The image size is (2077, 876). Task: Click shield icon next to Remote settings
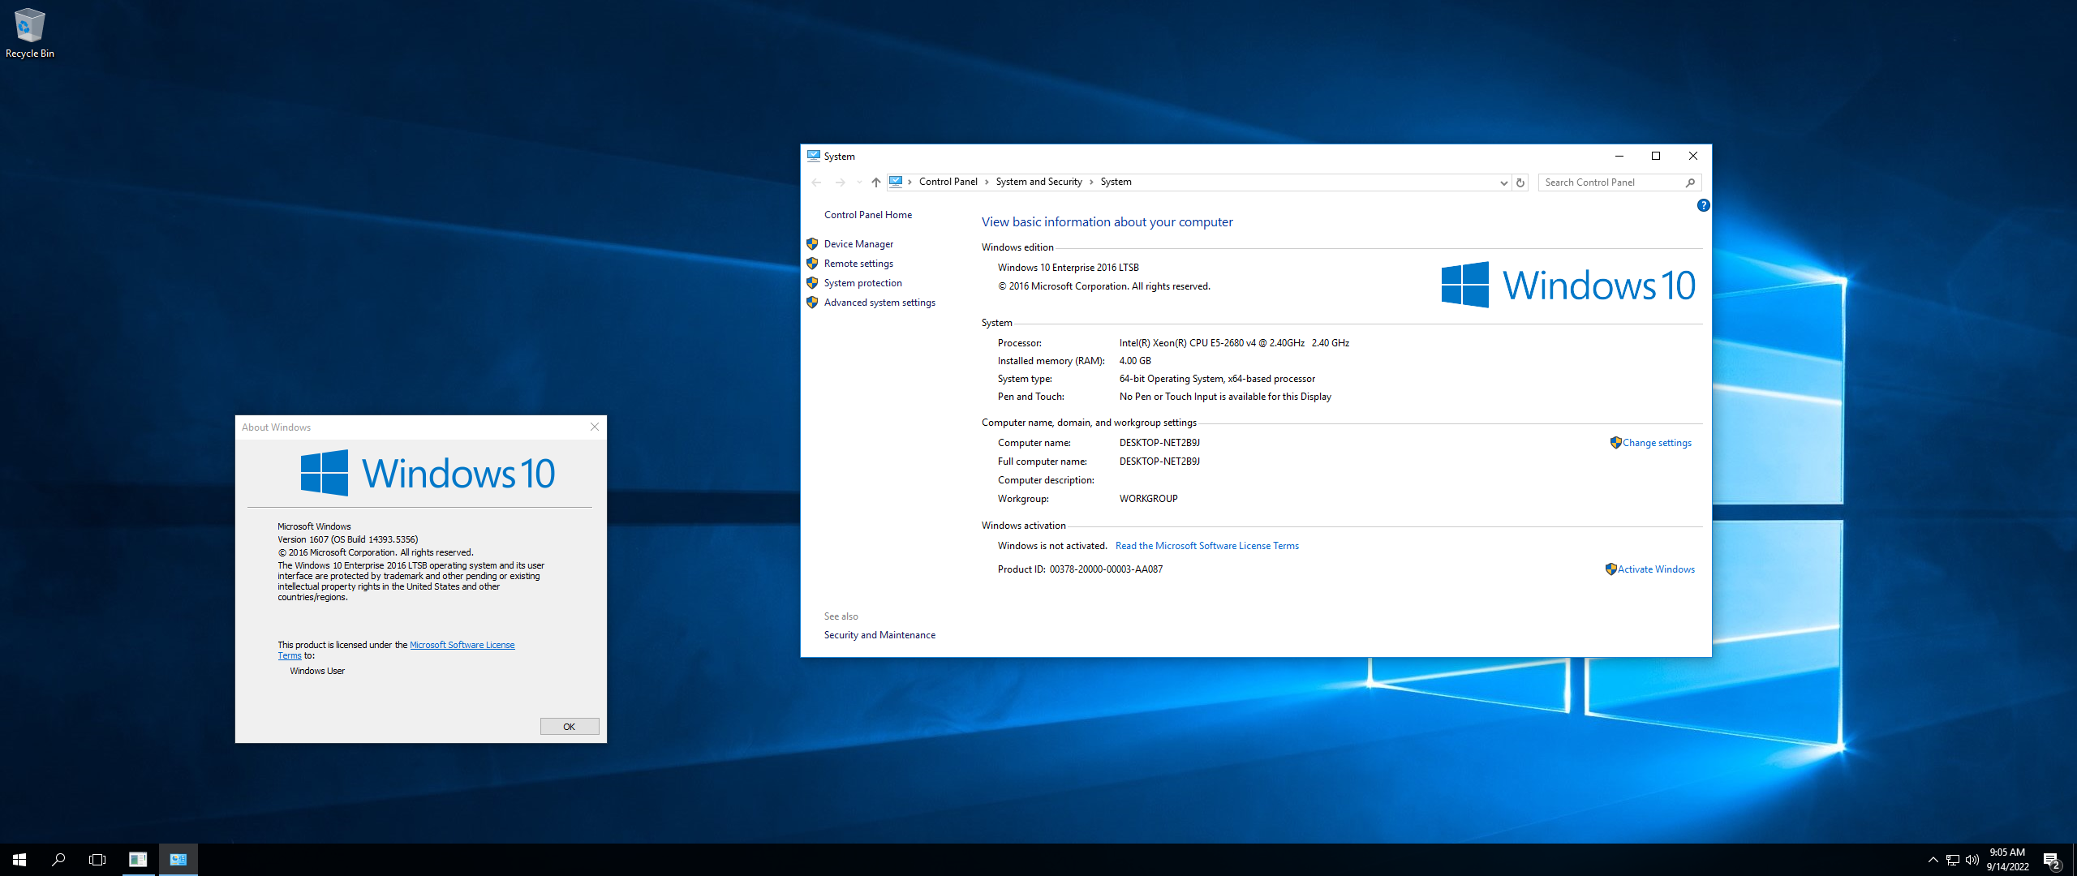tap(812, 263)
